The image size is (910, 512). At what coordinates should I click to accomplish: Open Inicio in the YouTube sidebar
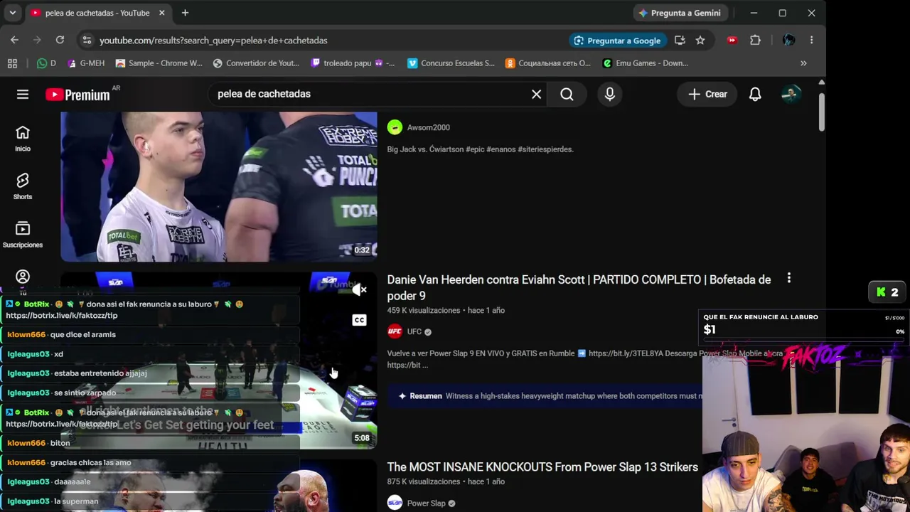tap(23, 139)
